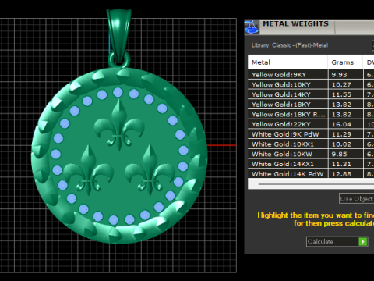This screenshot has width=374, height=281.
Task: Click the 10.02 grams value
Action: (341, 144)
